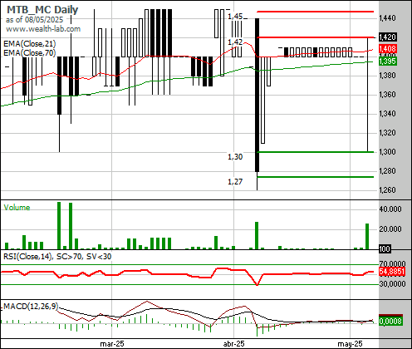Click the tallest volume bar in February

pyautogui.click(x=59, y=225)
